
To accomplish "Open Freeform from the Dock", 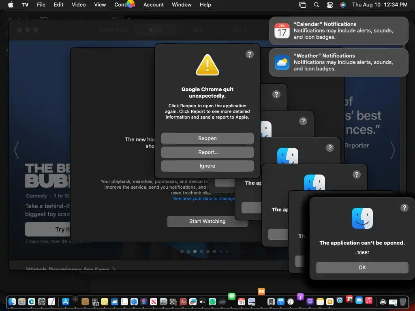I will pos(193,302).
